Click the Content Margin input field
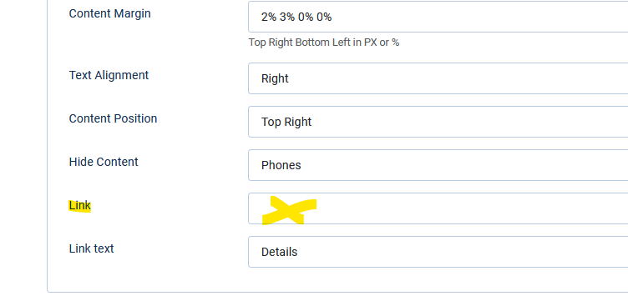This screenshot has height=306, width=628. pos(438,17)
